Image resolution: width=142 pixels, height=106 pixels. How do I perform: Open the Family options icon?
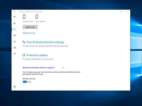15,54
